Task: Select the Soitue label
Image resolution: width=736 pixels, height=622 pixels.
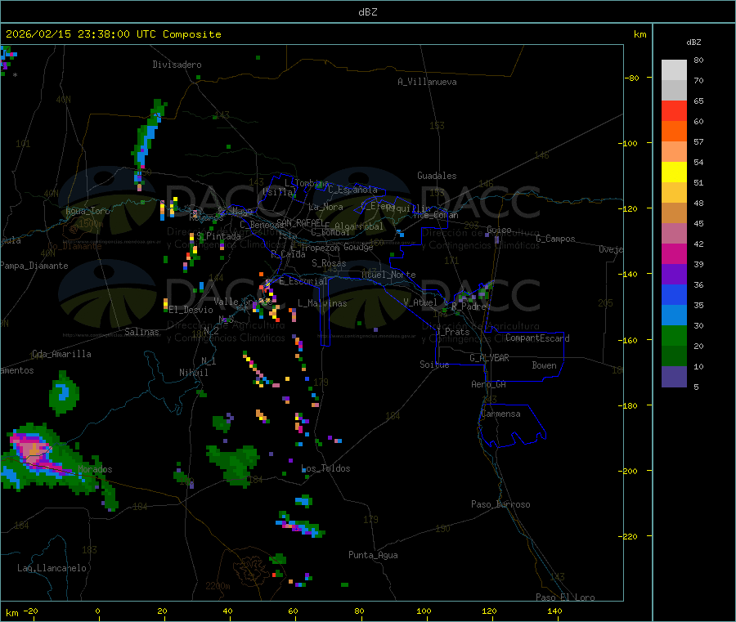Action: [x=434, y=364]
